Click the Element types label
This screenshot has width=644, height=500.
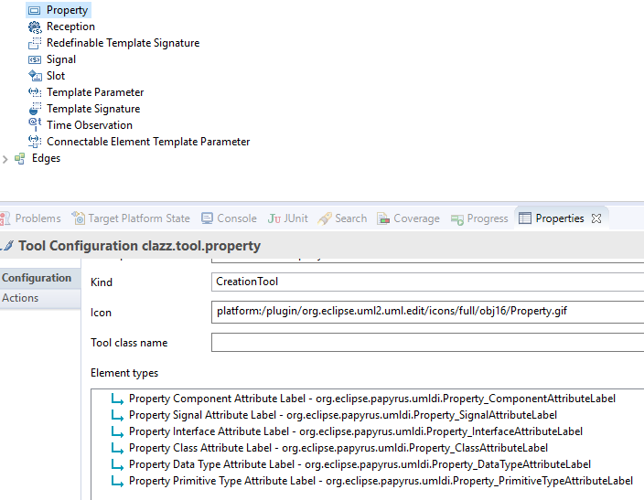point(124,373)
